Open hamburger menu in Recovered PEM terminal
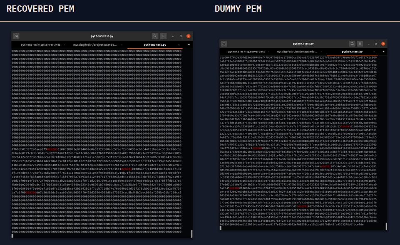The height and width of the screenshot is (245, 400). 163,36
